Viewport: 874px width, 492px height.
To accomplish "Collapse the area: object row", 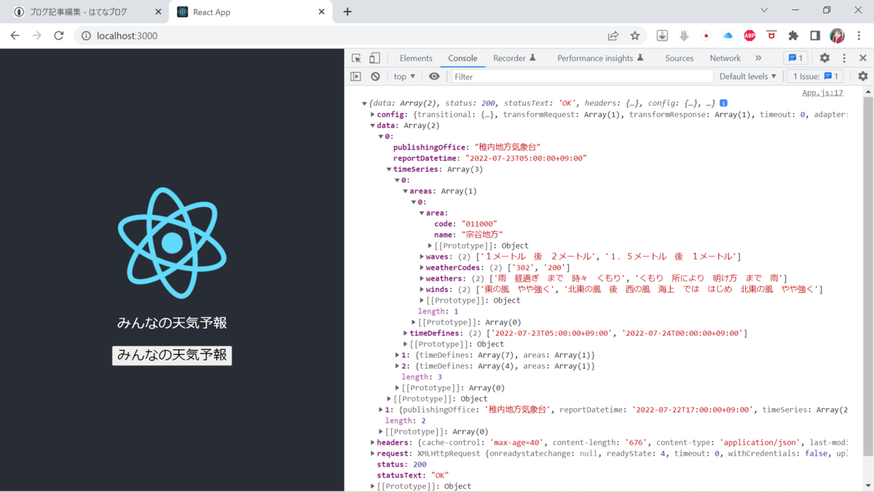I will tap(422, 213).
